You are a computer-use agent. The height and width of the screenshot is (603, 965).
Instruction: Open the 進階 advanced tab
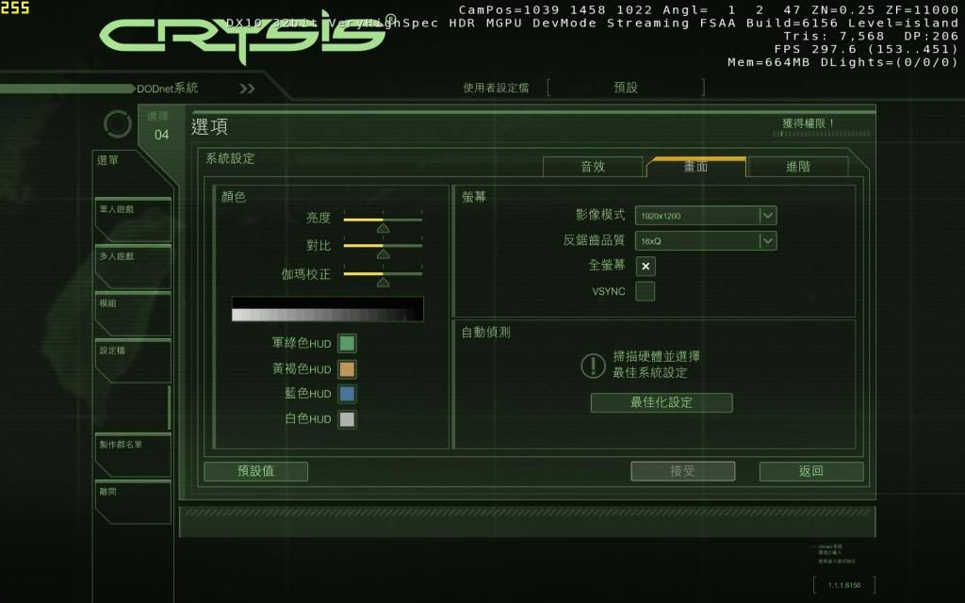coord(797,167)
